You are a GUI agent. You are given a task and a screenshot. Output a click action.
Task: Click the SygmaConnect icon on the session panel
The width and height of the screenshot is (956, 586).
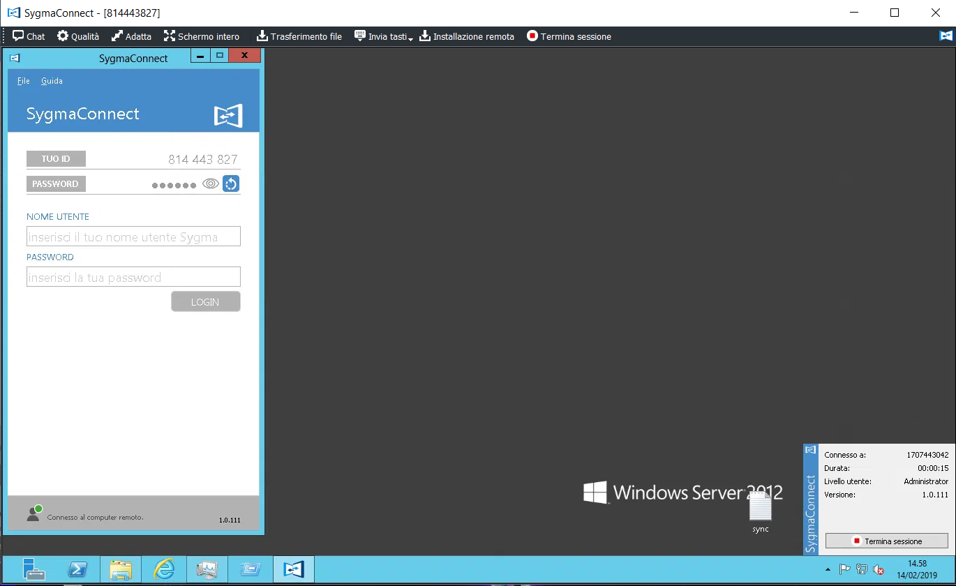pyautogui.click(x=810, y=450)
